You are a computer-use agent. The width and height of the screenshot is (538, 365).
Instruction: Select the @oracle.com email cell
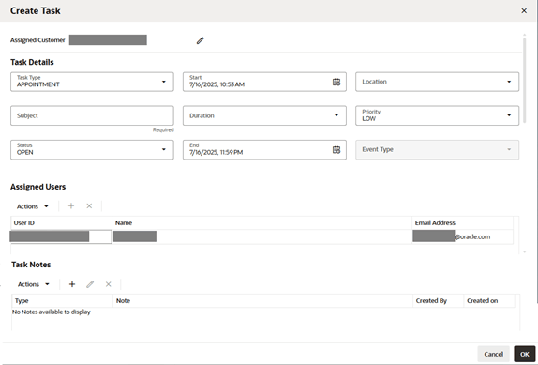[462, 236]
